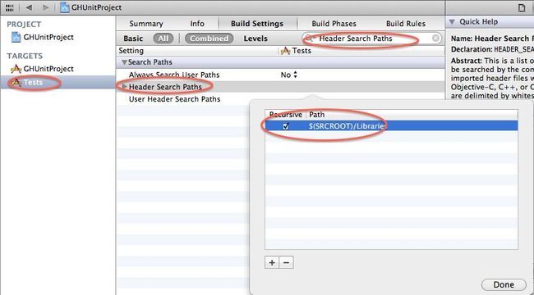
Task: Open the Build Rules tab
Action: coord(406,24)
